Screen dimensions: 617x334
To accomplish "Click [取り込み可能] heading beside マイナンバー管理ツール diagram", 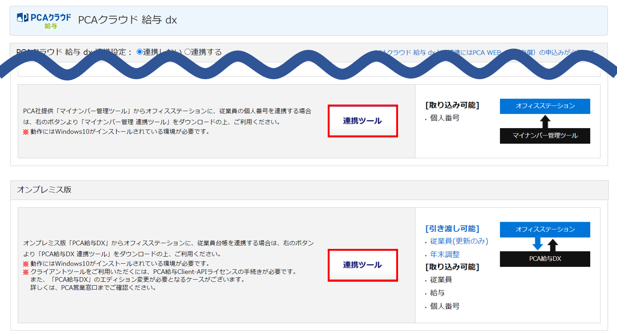I will pyautogui.click(x=452, y=105).
